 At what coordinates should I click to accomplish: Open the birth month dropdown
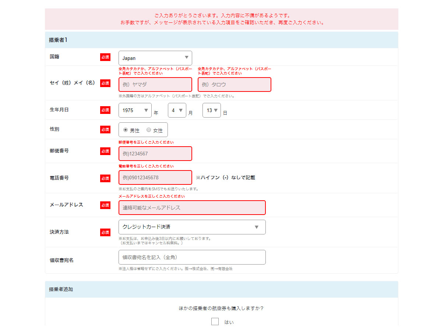[177, 110]
